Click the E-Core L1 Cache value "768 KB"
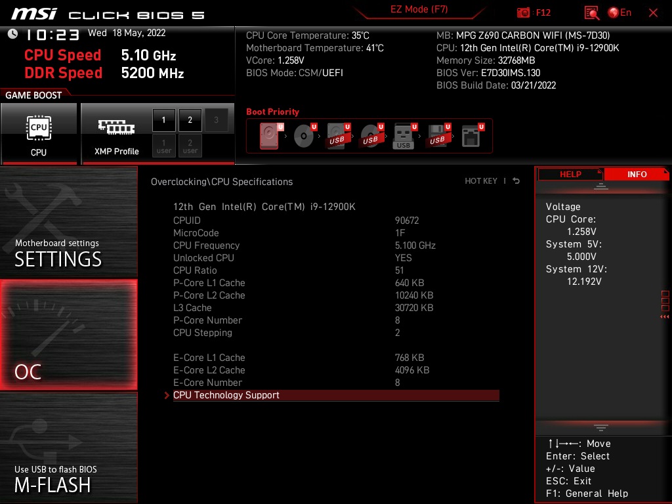The width and height of the screenshot is (672, 504). click(409, 358)
